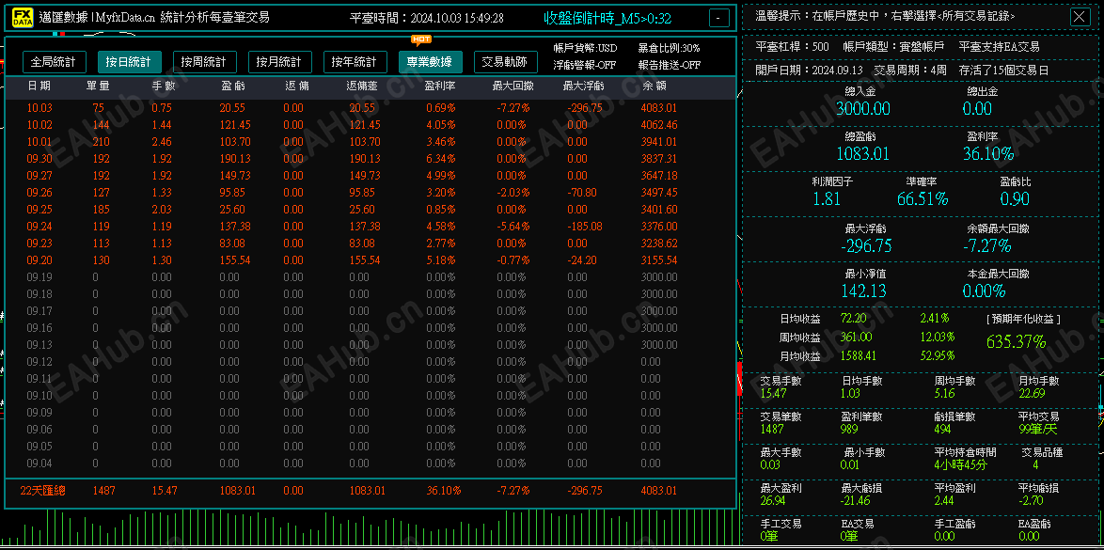Click the 收盤倒計時_M5 countdown text
Viewport: 1104px width, 550px height.
click(607, 18)
